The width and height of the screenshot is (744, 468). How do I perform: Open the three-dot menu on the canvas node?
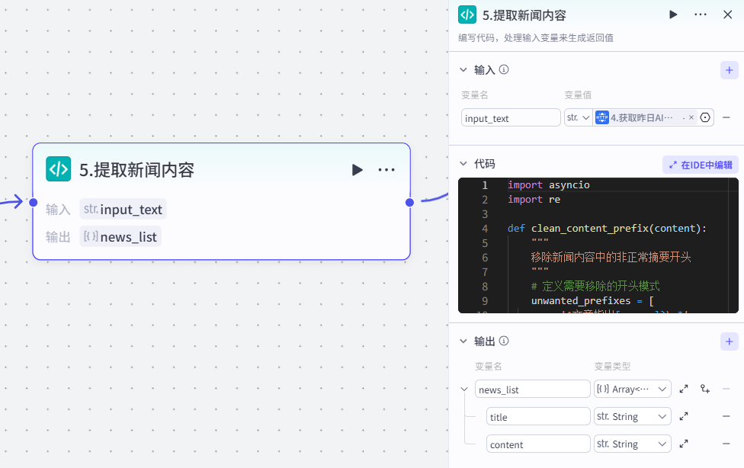coord(386,170)
